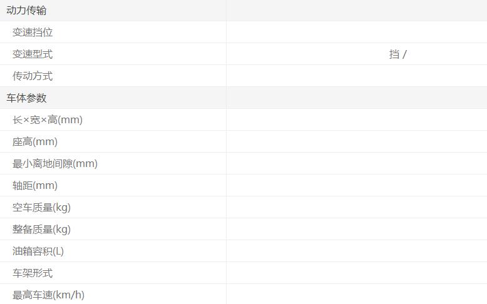Viewport: 487px width, 304px height.
Task: Click the 变速型式 row label
Action: point(33,54)
